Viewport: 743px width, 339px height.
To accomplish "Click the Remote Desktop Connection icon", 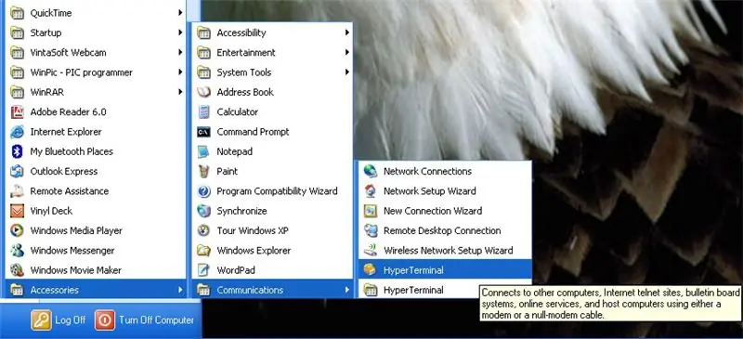I will (370, 230).
